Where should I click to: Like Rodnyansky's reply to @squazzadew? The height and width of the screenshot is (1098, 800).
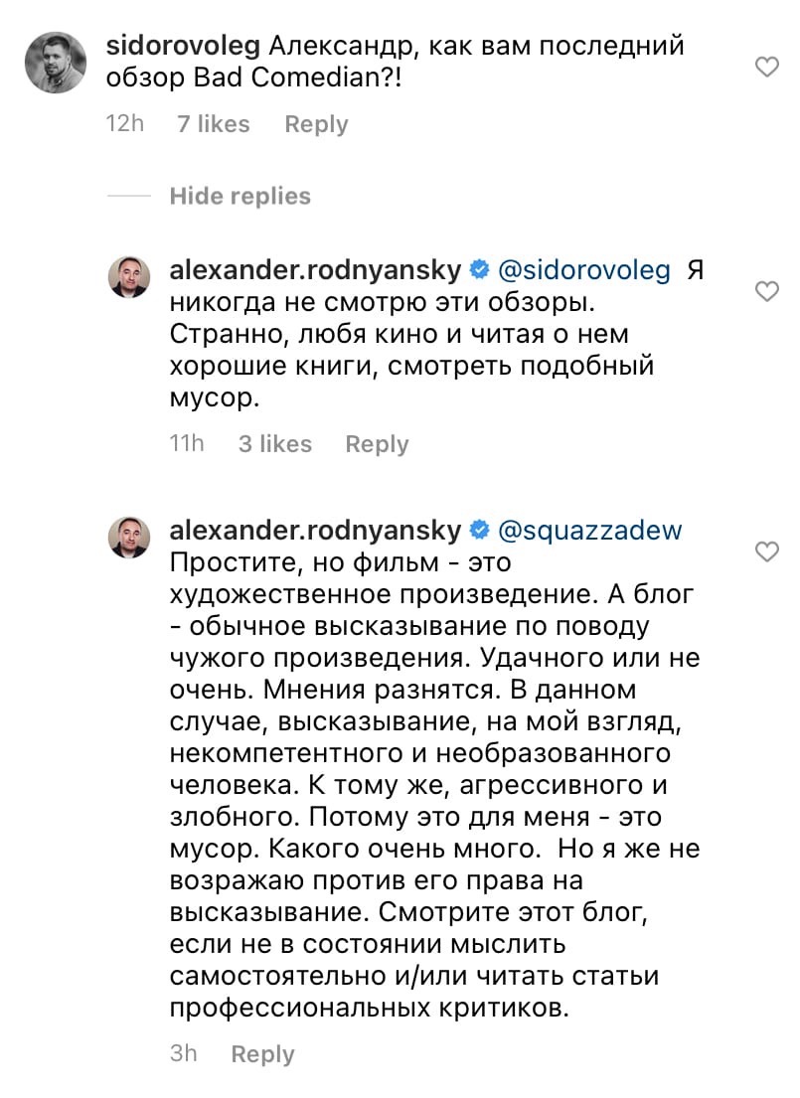pyautogui.click(x=767, y=550)
